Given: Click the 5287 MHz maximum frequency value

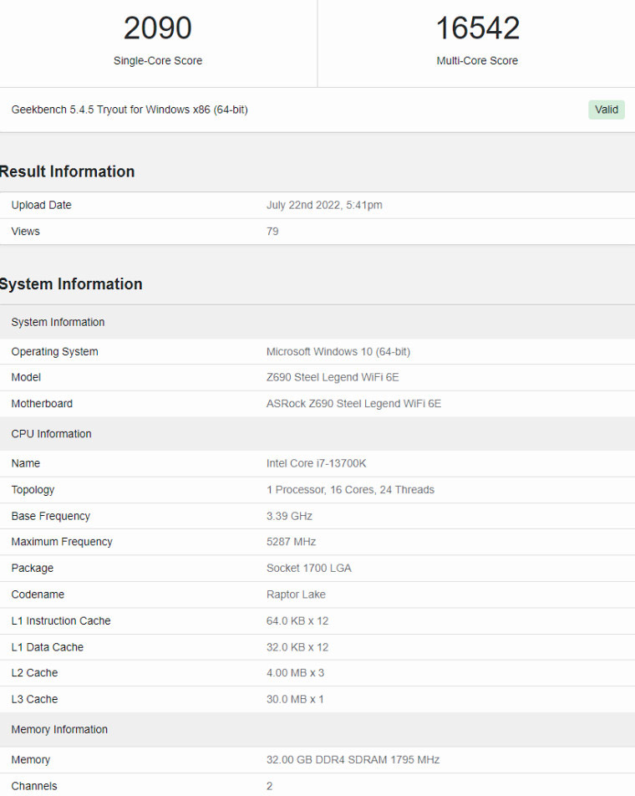Looking at the screenshot, I should click(x=291, y=542).
